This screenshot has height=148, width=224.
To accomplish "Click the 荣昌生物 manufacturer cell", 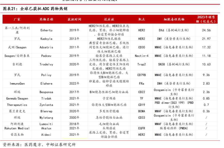I will pyautogui.click(x=17, y=134).
